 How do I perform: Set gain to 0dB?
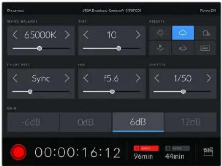86,122
